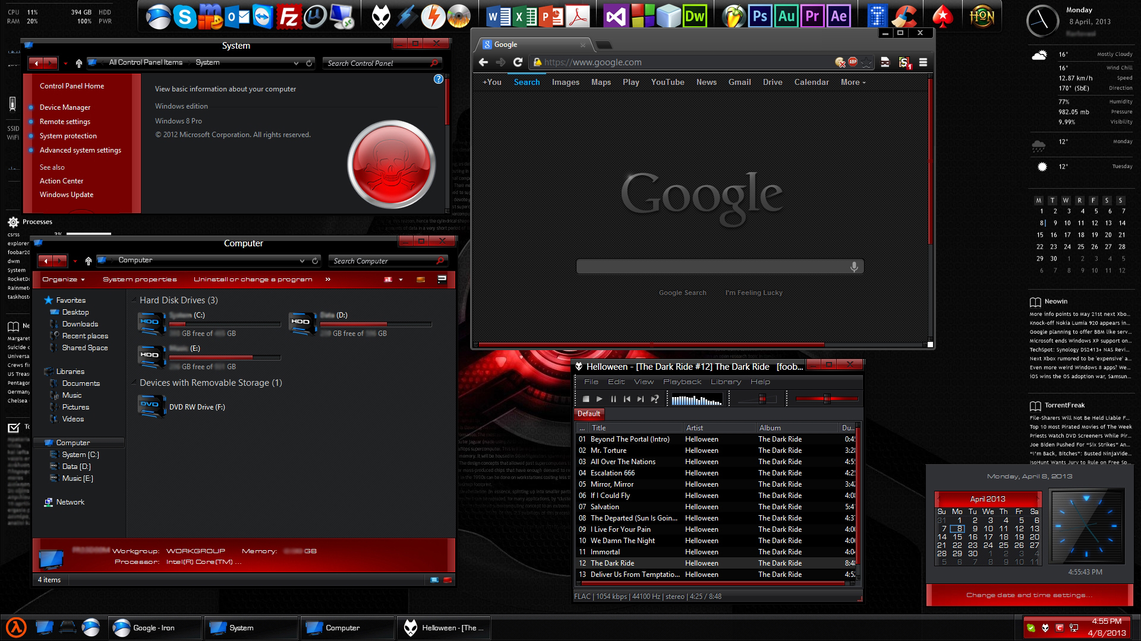Toggle random playback button in foobar2000
Screen dimensions: 1141x641
point(654,399)
